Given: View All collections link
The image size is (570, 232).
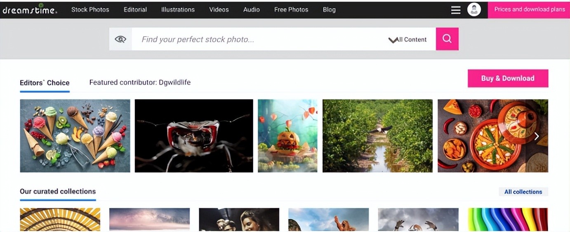Looking at the screenshot, I should coord(523,192).
